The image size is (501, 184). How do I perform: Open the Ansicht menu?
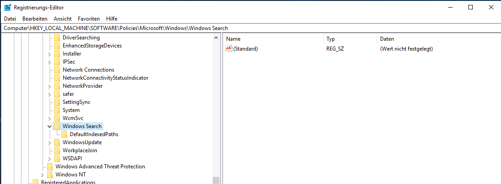tap(63, 19)
